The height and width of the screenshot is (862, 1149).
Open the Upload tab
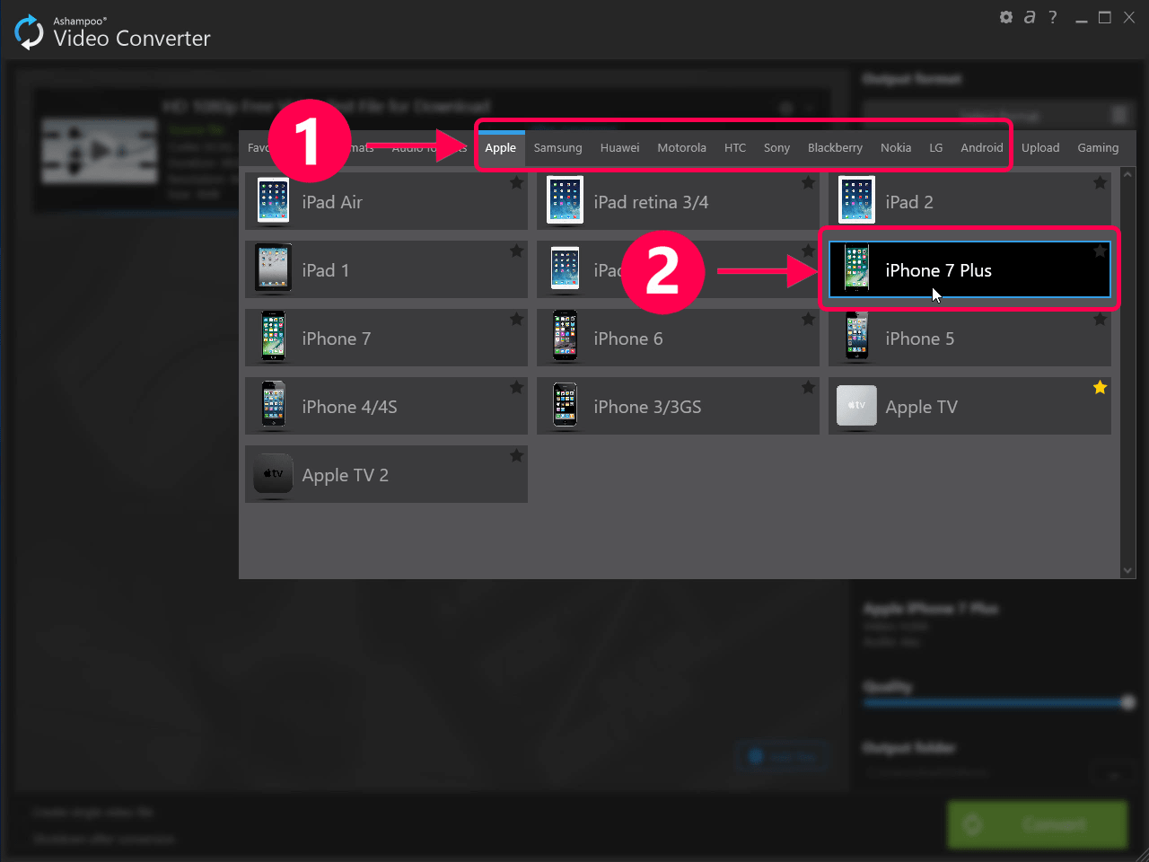coord(1040,148)
